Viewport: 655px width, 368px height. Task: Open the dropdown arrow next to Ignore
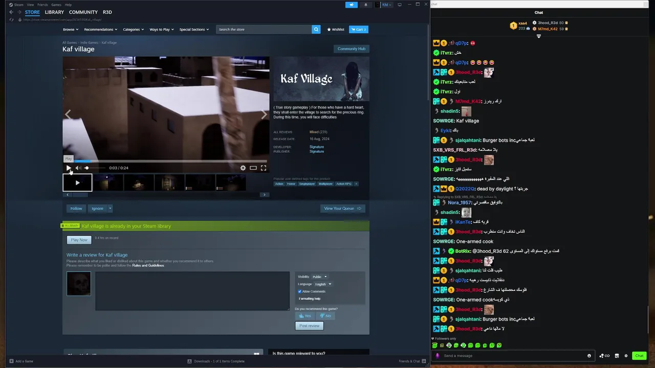(110, 209)
